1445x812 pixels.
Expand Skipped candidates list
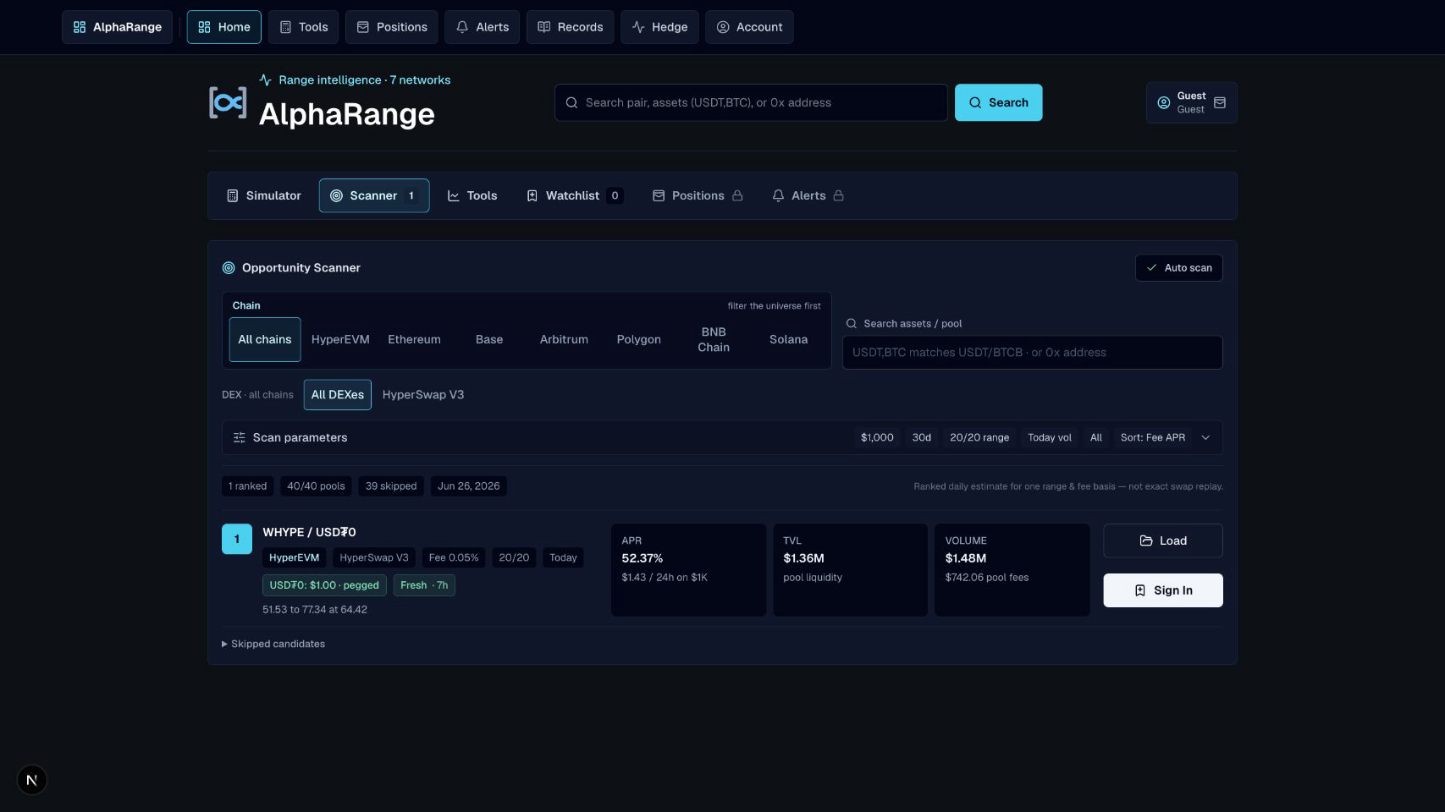[273, 644]
